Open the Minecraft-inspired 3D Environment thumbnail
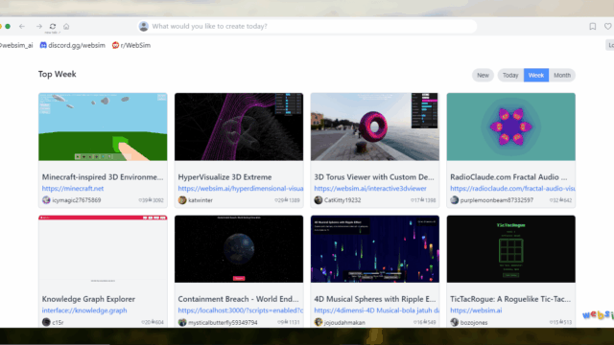Screen dimensions: 614x345 click(x=103, y=126)
